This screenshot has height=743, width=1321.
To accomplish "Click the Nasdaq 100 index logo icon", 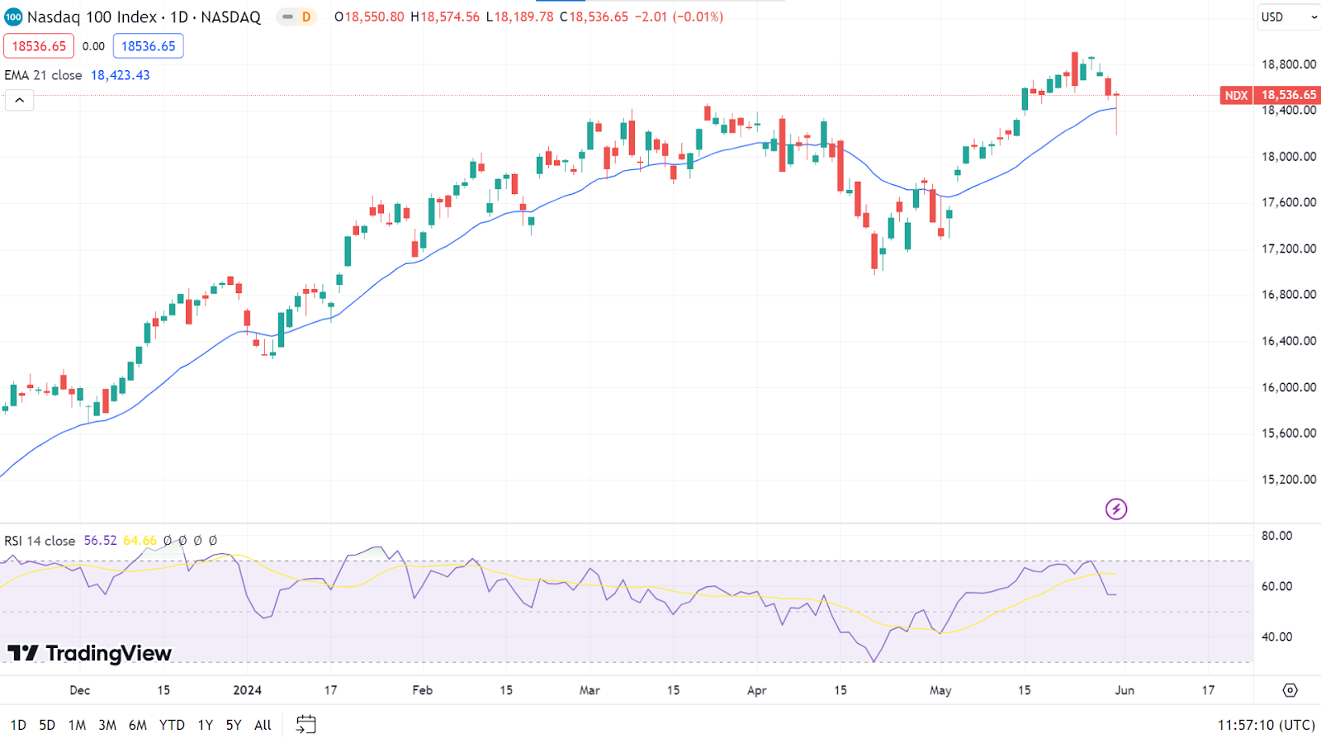I will 13,17.
